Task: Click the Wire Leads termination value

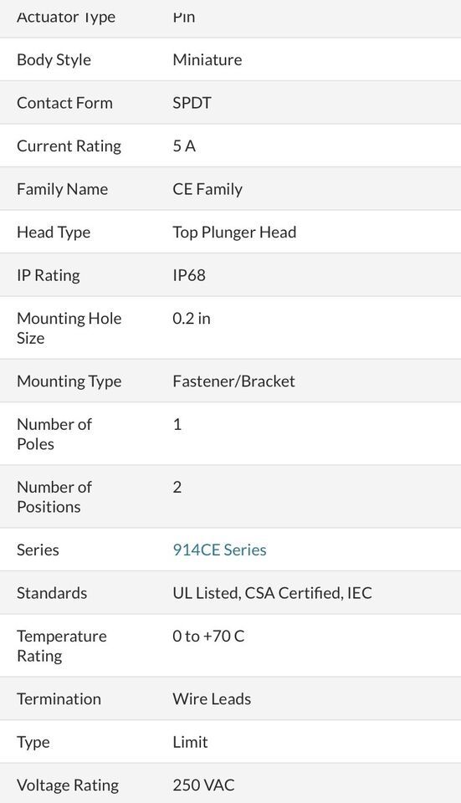Action: [x=212, y=698]
